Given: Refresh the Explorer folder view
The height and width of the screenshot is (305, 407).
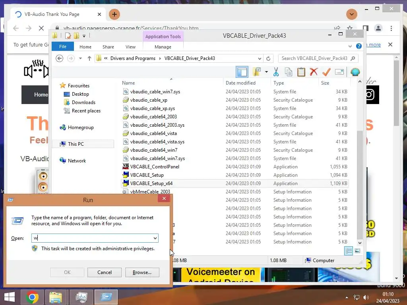Looking at the screenshot, I should click(268, 58).
